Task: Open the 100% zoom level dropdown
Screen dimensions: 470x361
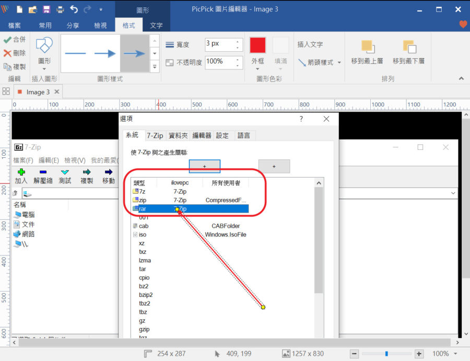Action: tap(455, 354)
